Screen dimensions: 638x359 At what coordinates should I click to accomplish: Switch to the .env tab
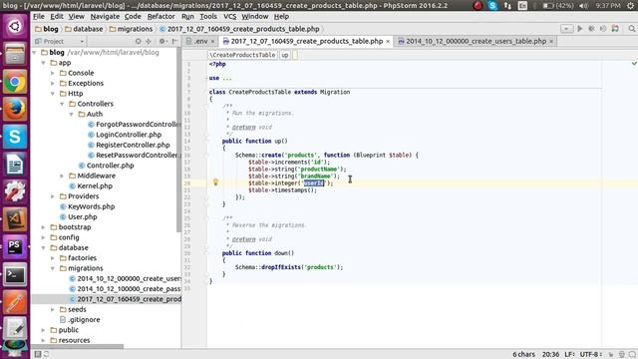pyautogui.click(x=199, y=41)
